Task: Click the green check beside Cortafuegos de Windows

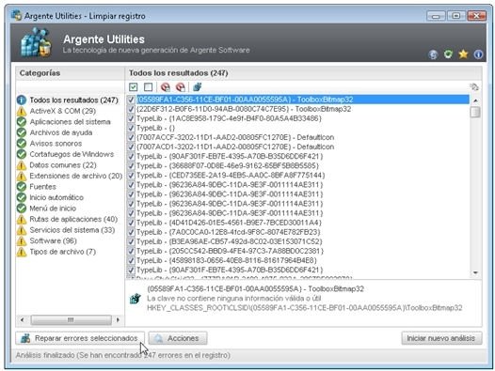Action: tap(22, 154)
